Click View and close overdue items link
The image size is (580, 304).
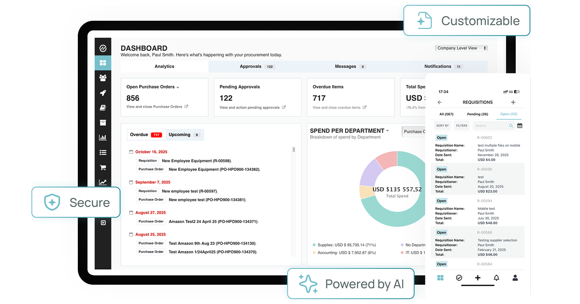point(337,108)
